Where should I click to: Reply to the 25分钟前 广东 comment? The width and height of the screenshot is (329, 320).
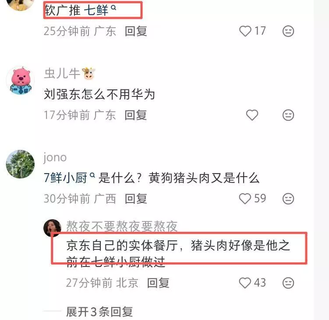pos(136,31)
